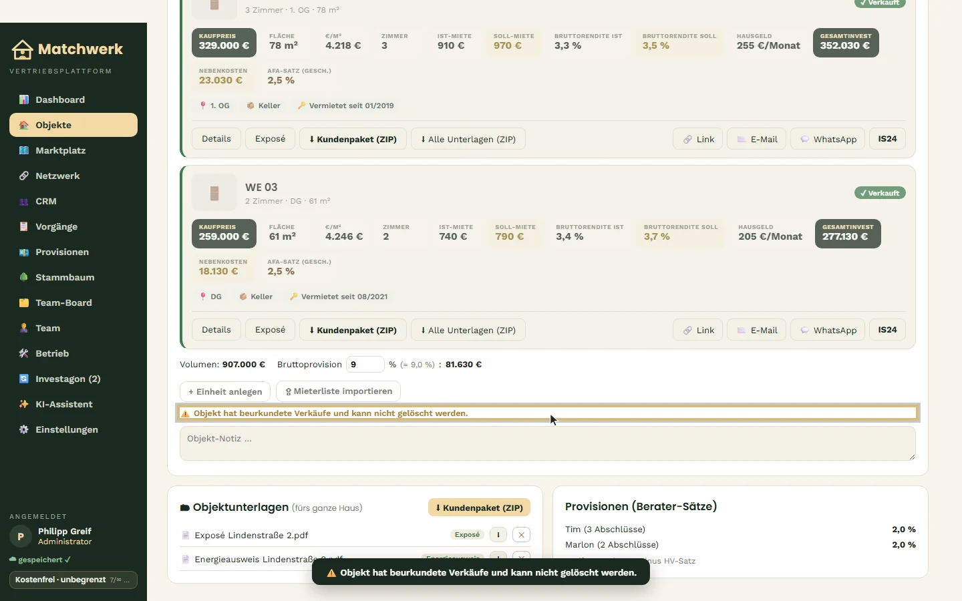Open the Team menu item

tap(73, 328)
